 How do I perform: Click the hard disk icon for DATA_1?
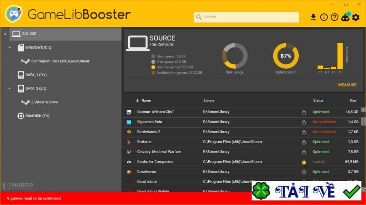[x=21, y=75]
